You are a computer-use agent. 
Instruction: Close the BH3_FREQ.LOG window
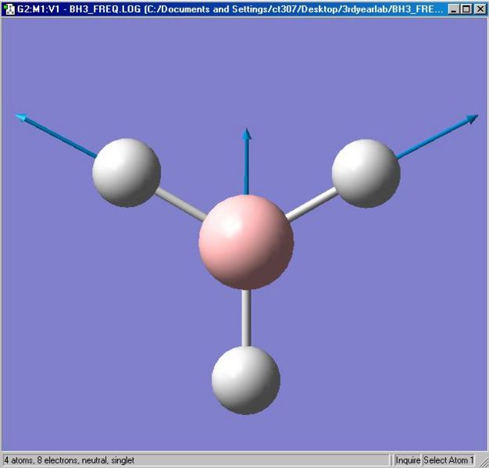coord(480,9)
